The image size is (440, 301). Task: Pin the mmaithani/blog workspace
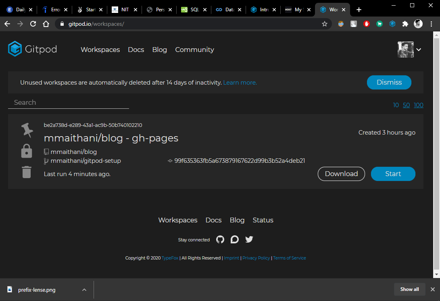point(27,130)
